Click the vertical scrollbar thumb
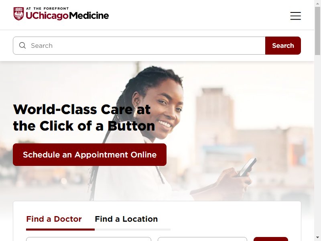This screenshot has width=321, height=241. 317,31
